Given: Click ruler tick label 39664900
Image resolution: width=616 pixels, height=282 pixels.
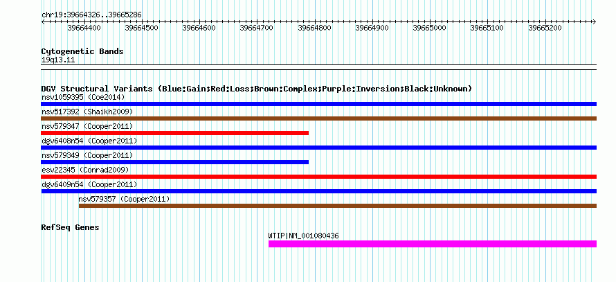Looking at the screenshot, I should (x=372, y=28).
